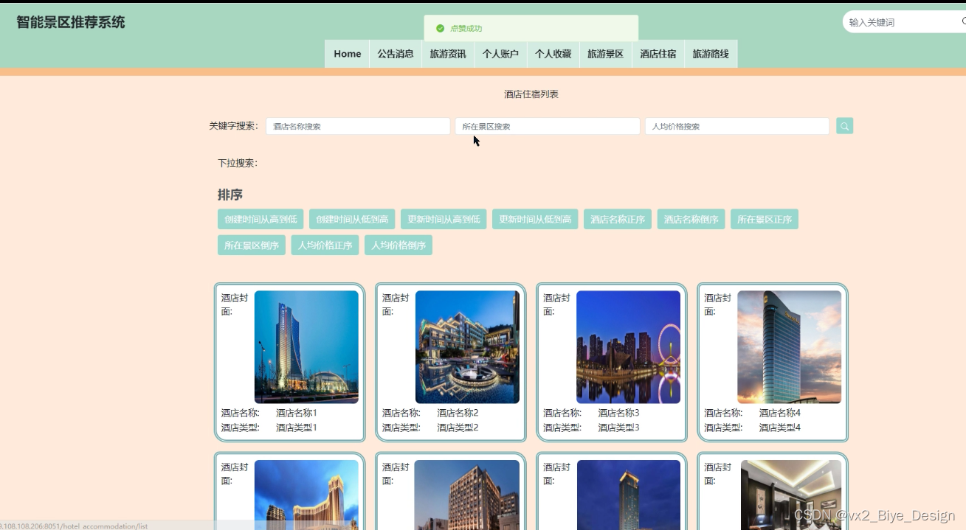The height and width of the screenshot is (530, 966).
Task: Open the cover photo of 酒店名称4
Action: point(789,346)
